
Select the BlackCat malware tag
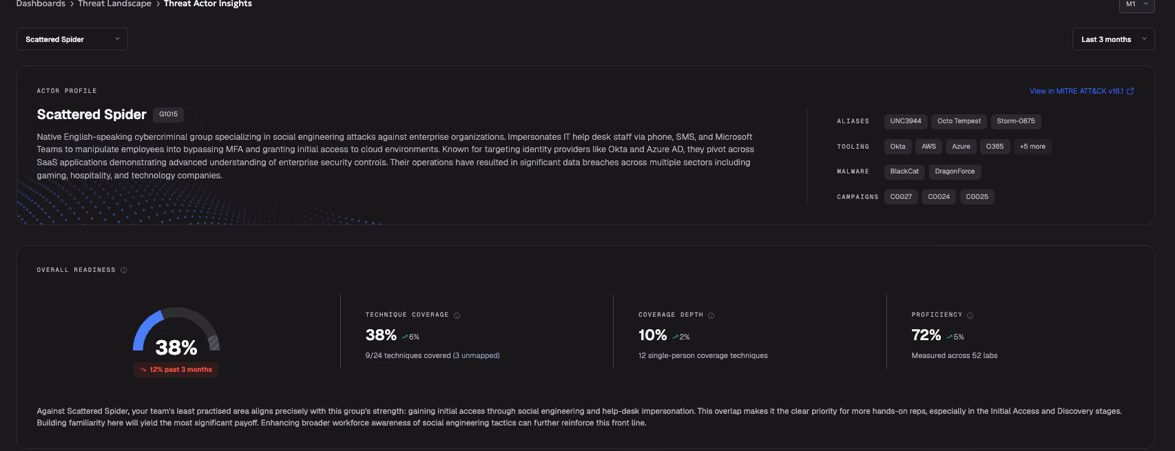point(904,171)
